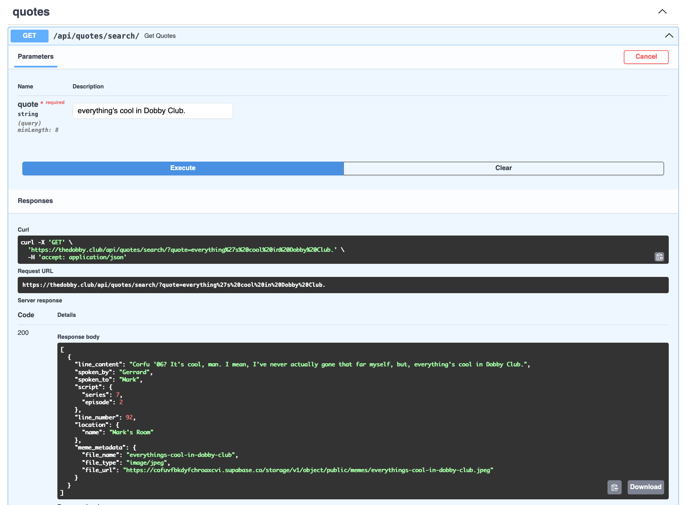Click the "Gerrard" spoken_by value
The image size is (690, 505).
click(135, 372)
